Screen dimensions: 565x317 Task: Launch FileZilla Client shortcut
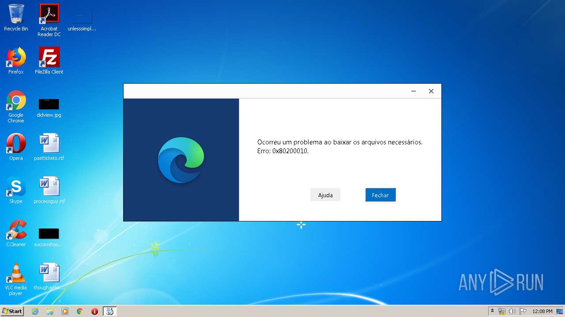[x=49, y=61]
